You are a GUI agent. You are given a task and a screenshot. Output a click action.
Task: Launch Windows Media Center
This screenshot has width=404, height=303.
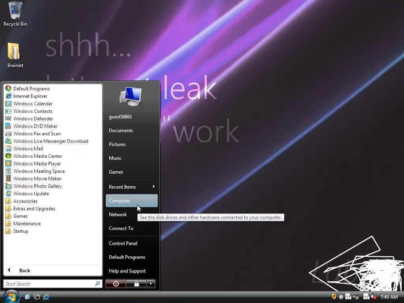click(x=53, y=156)
